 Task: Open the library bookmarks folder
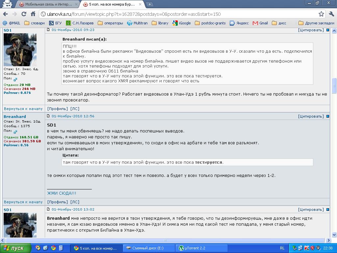pos(160,23)
